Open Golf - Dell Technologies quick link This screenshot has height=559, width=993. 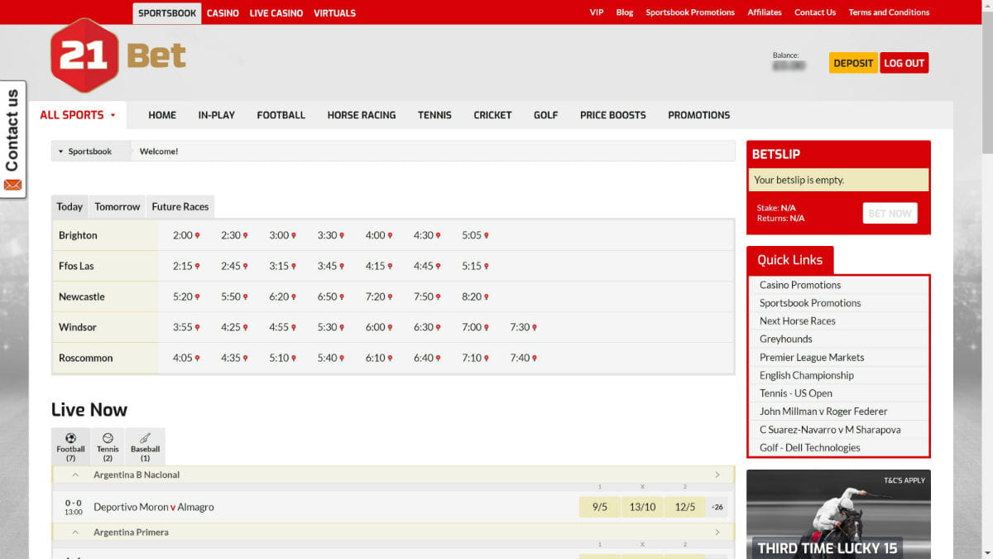[x=810, y=448]
